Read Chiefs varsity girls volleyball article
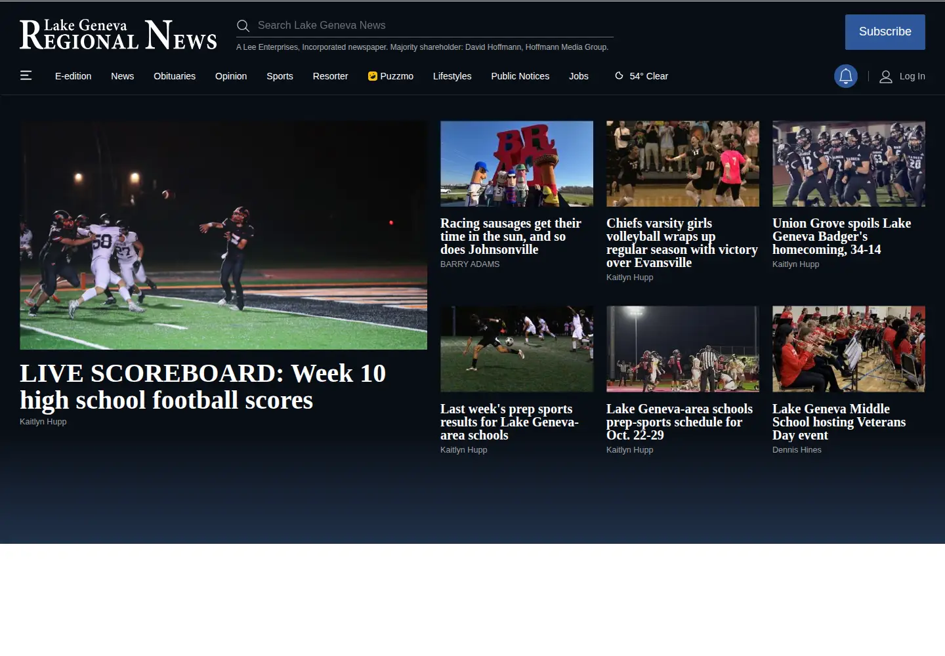 (x=682, y=243)
